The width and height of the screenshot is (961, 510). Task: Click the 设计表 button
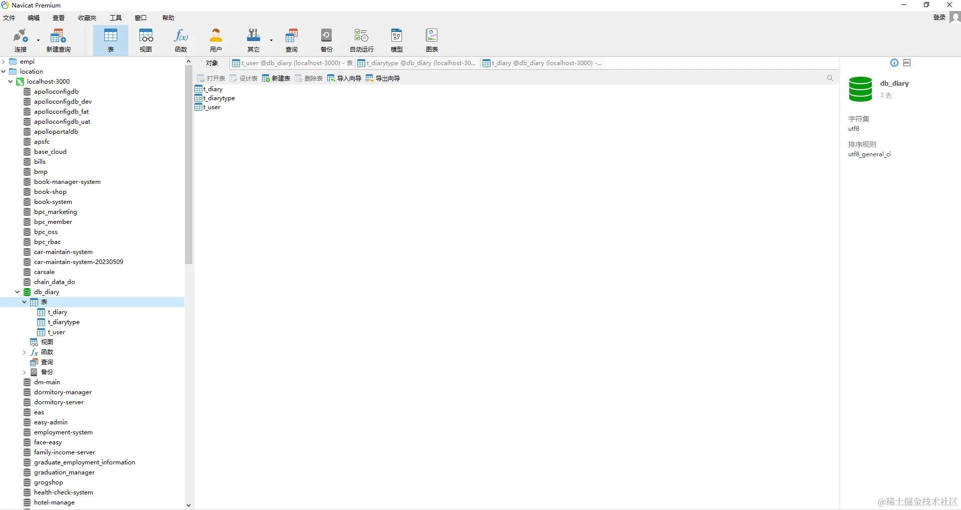pyautogui.click(x=244, y=78)
